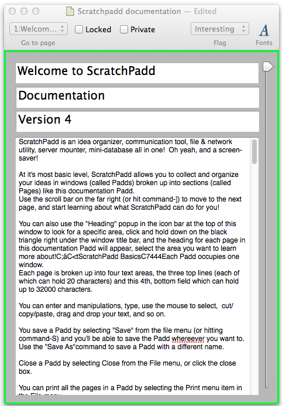Open the Interesting flag dropdown

tap(220, 29)
